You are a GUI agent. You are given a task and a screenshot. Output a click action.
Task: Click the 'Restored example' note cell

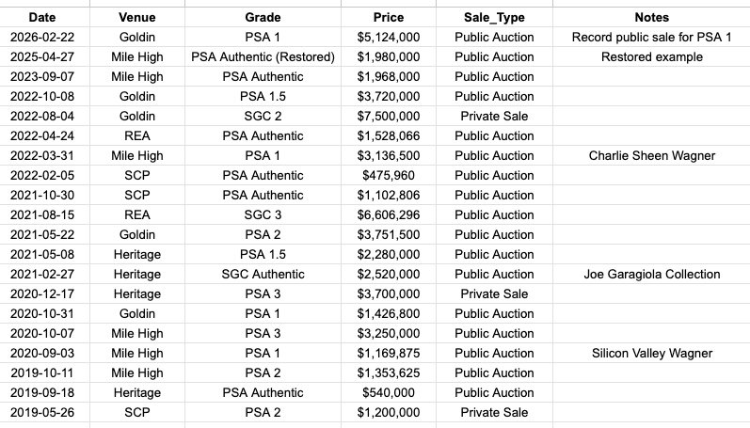tap(651, 57)
